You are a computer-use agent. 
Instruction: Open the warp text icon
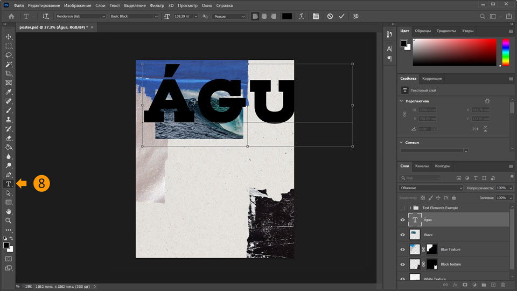[x=303, y=17]
